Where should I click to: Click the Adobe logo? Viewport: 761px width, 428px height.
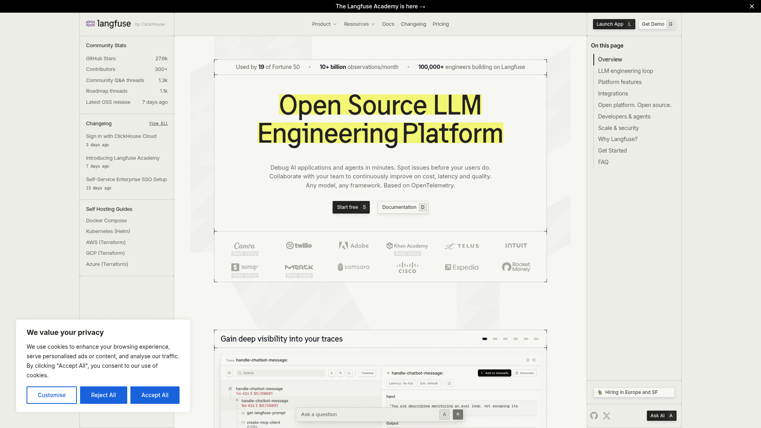coord(354,246)
